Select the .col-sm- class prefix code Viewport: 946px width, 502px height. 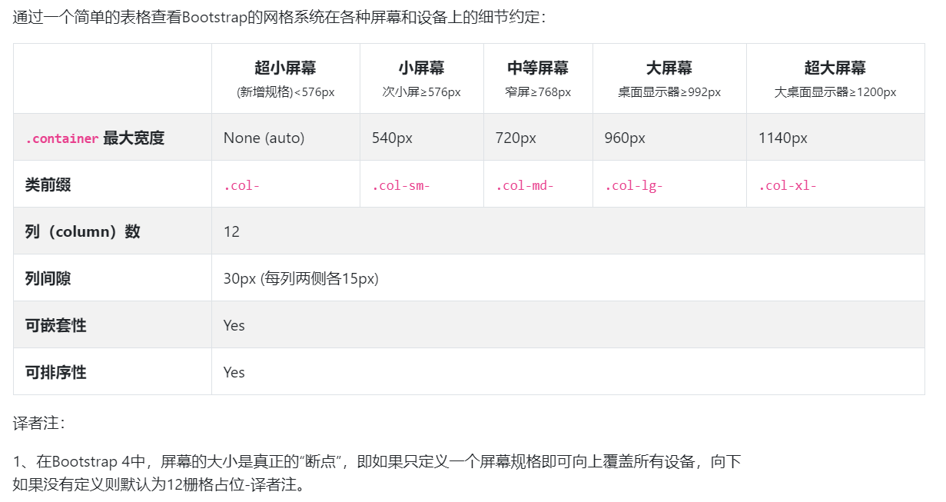pos(401,186)
